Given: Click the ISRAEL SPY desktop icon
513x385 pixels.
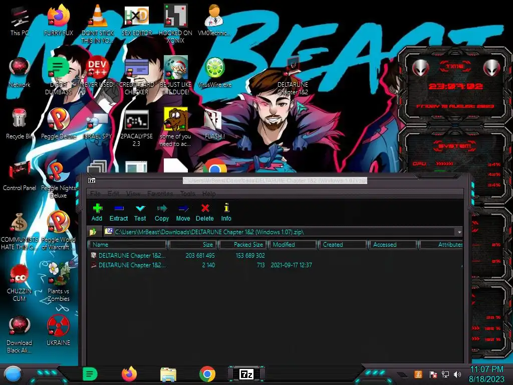Looking at the screenshot, I should [x=98, y=125].
